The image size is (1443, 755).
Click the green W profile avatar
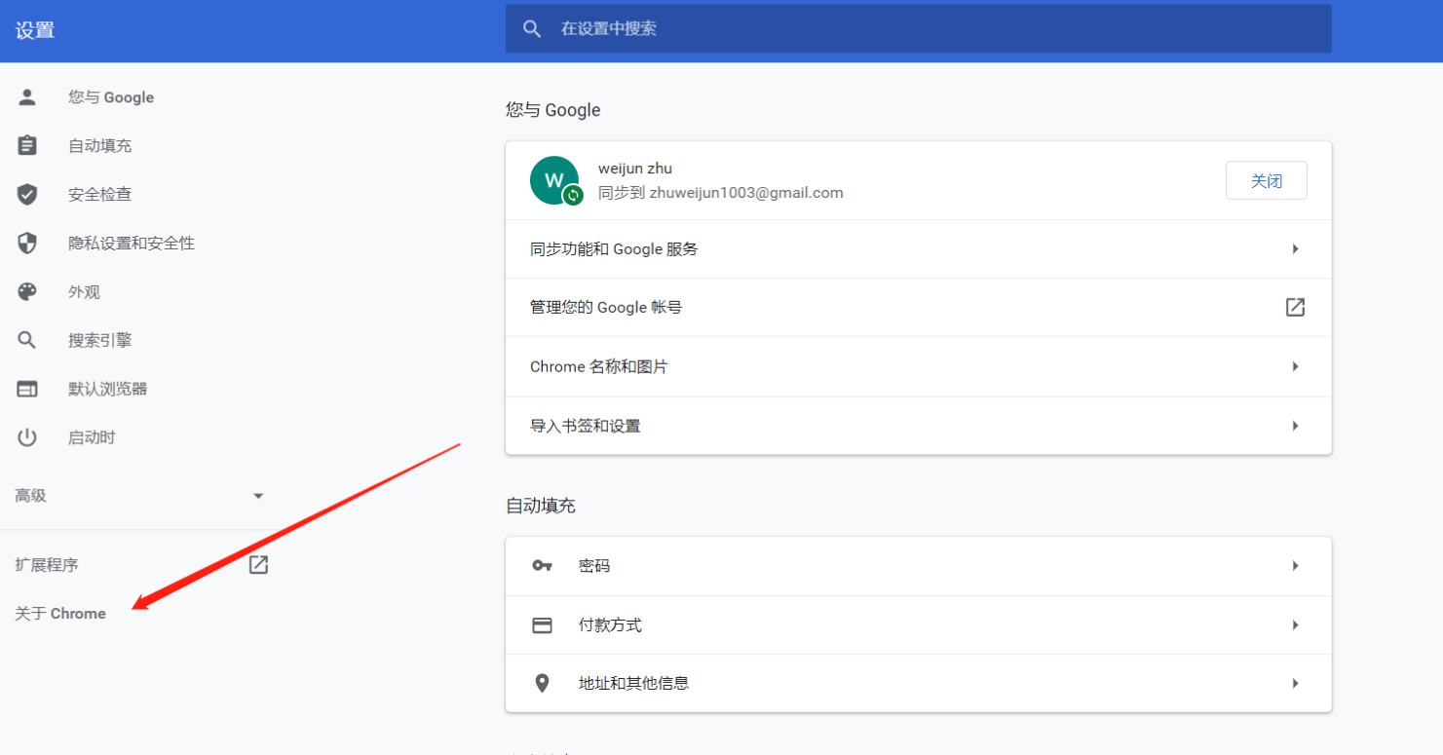click(x=554, y=180)
